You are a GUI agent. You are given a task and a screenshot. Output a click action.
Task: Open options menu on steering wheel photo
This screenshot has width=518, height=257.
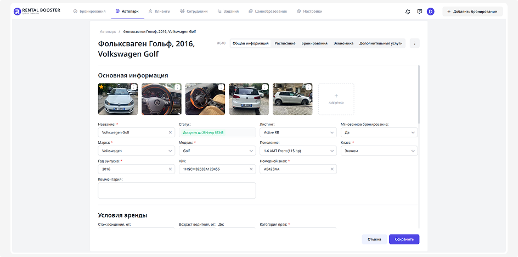click(x=178, y=87)
